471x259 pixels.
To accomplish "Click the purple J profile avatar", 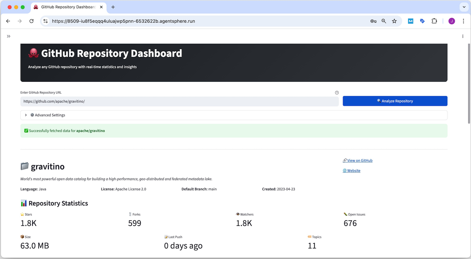I will point(451,21).
